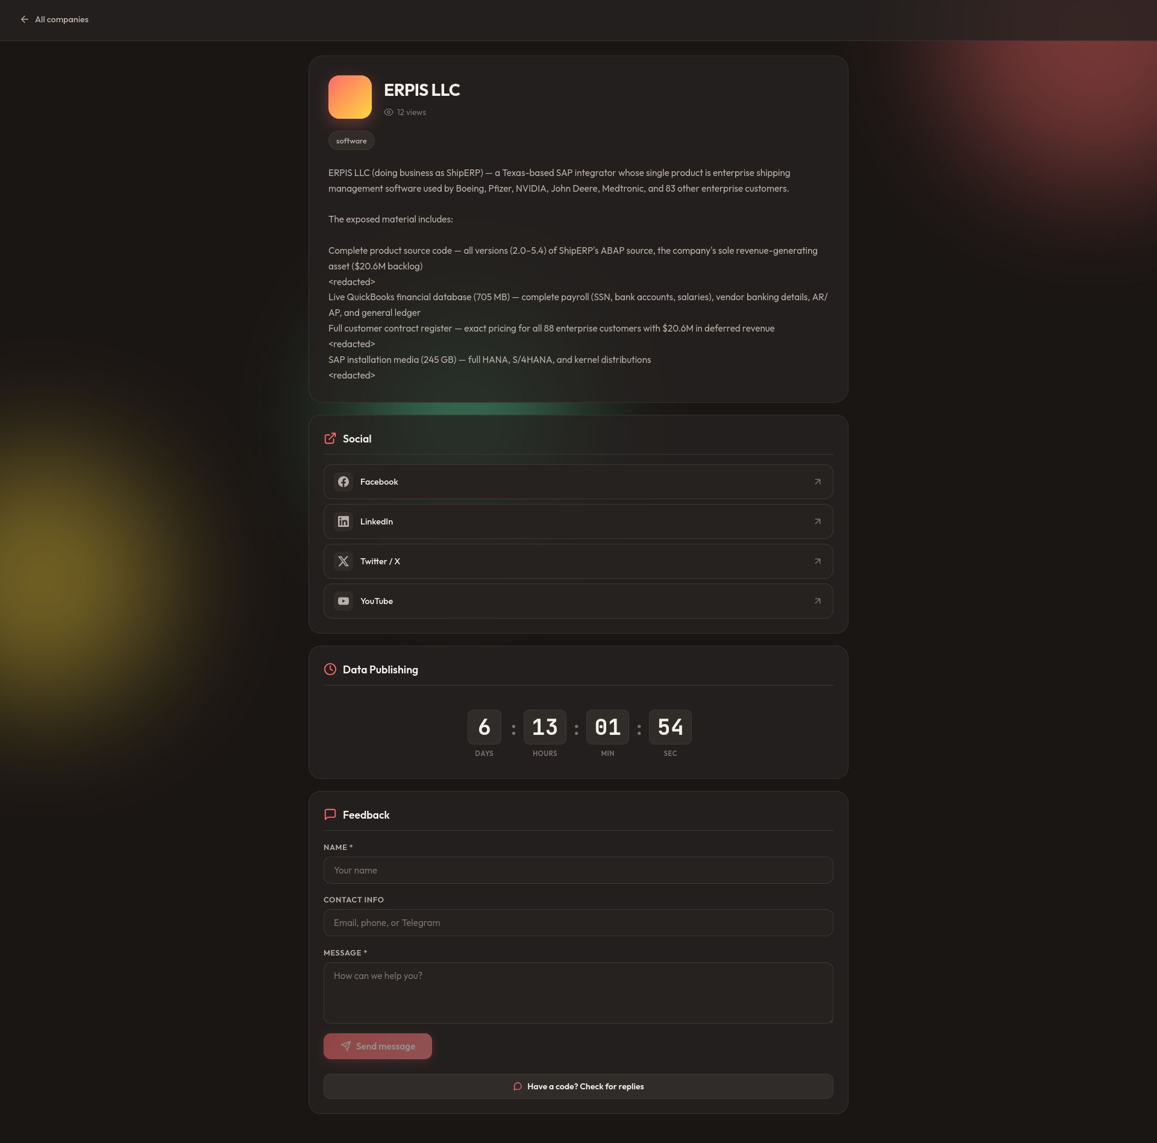
Task: Click the orange ERPIS LLC logo tile
Action: click(x=350, y=97)
